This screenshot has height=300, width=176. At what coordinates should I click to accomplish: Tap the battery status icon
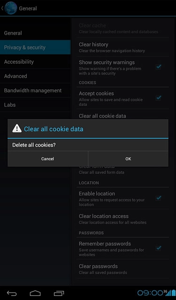tap(173, 292)
